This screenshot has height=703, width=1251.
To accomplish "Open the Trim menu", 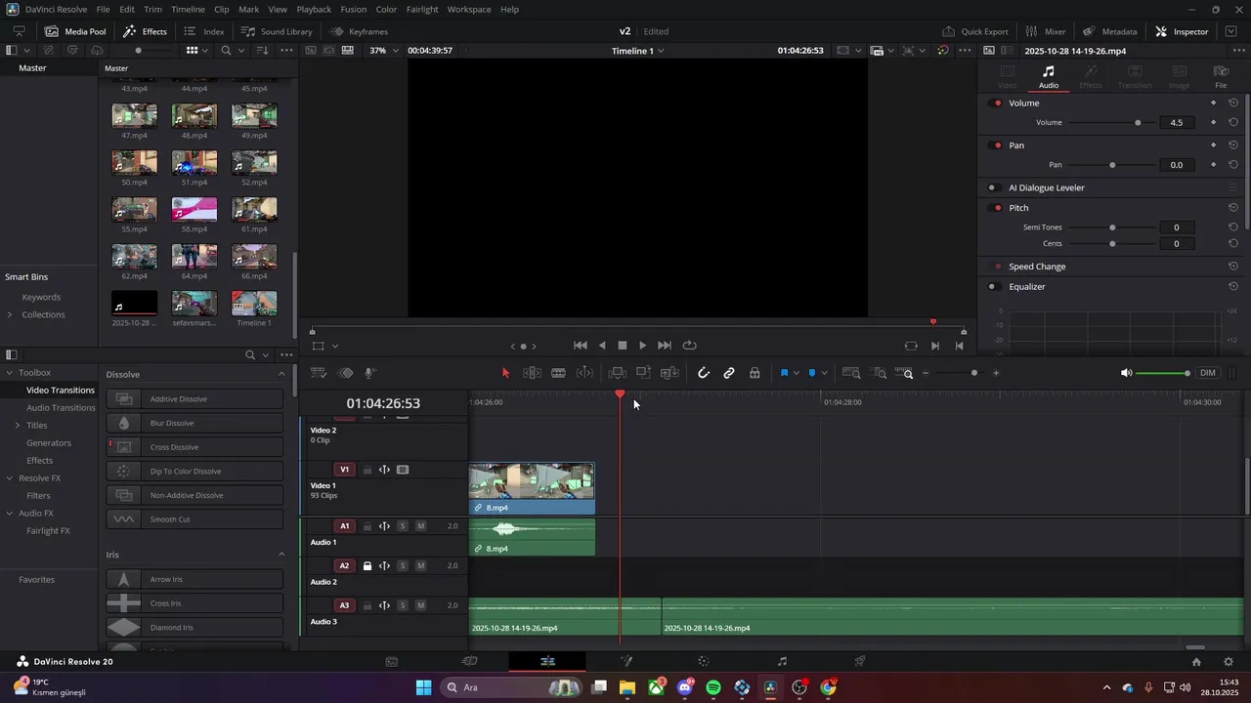I will (x=152, y=9).
